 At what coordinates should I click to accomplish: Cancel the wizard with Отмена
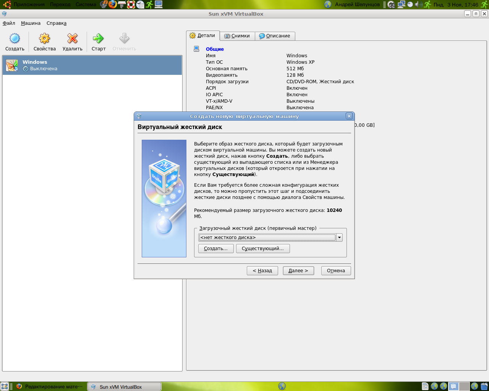point(336,271)
